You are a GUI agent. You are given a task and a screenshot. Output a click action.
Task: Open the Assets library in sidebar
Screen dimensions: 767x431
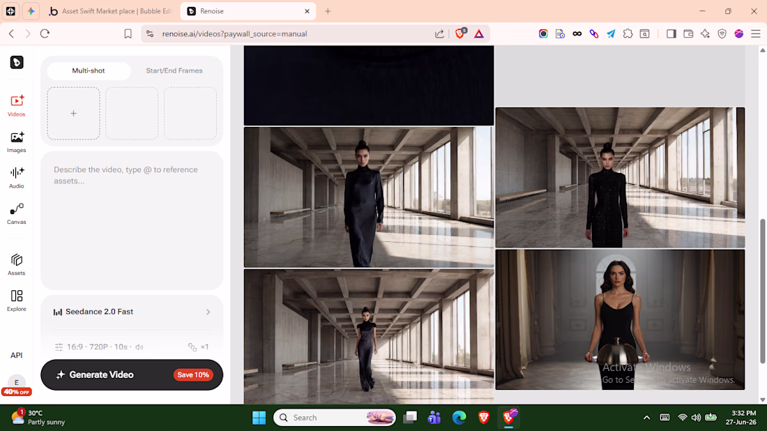click(x=17, y=264)
